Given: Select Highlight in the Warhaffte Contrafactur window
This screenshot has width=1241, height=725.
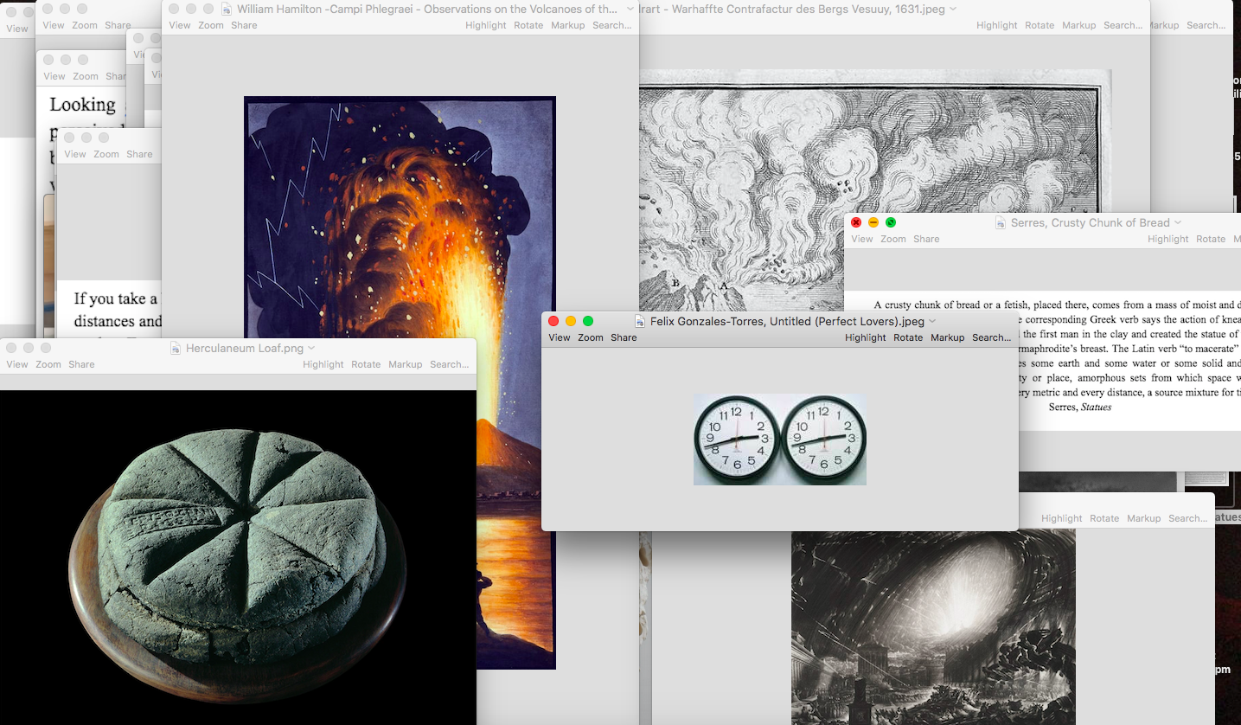Looking at the screenshot, I should 997,25.
